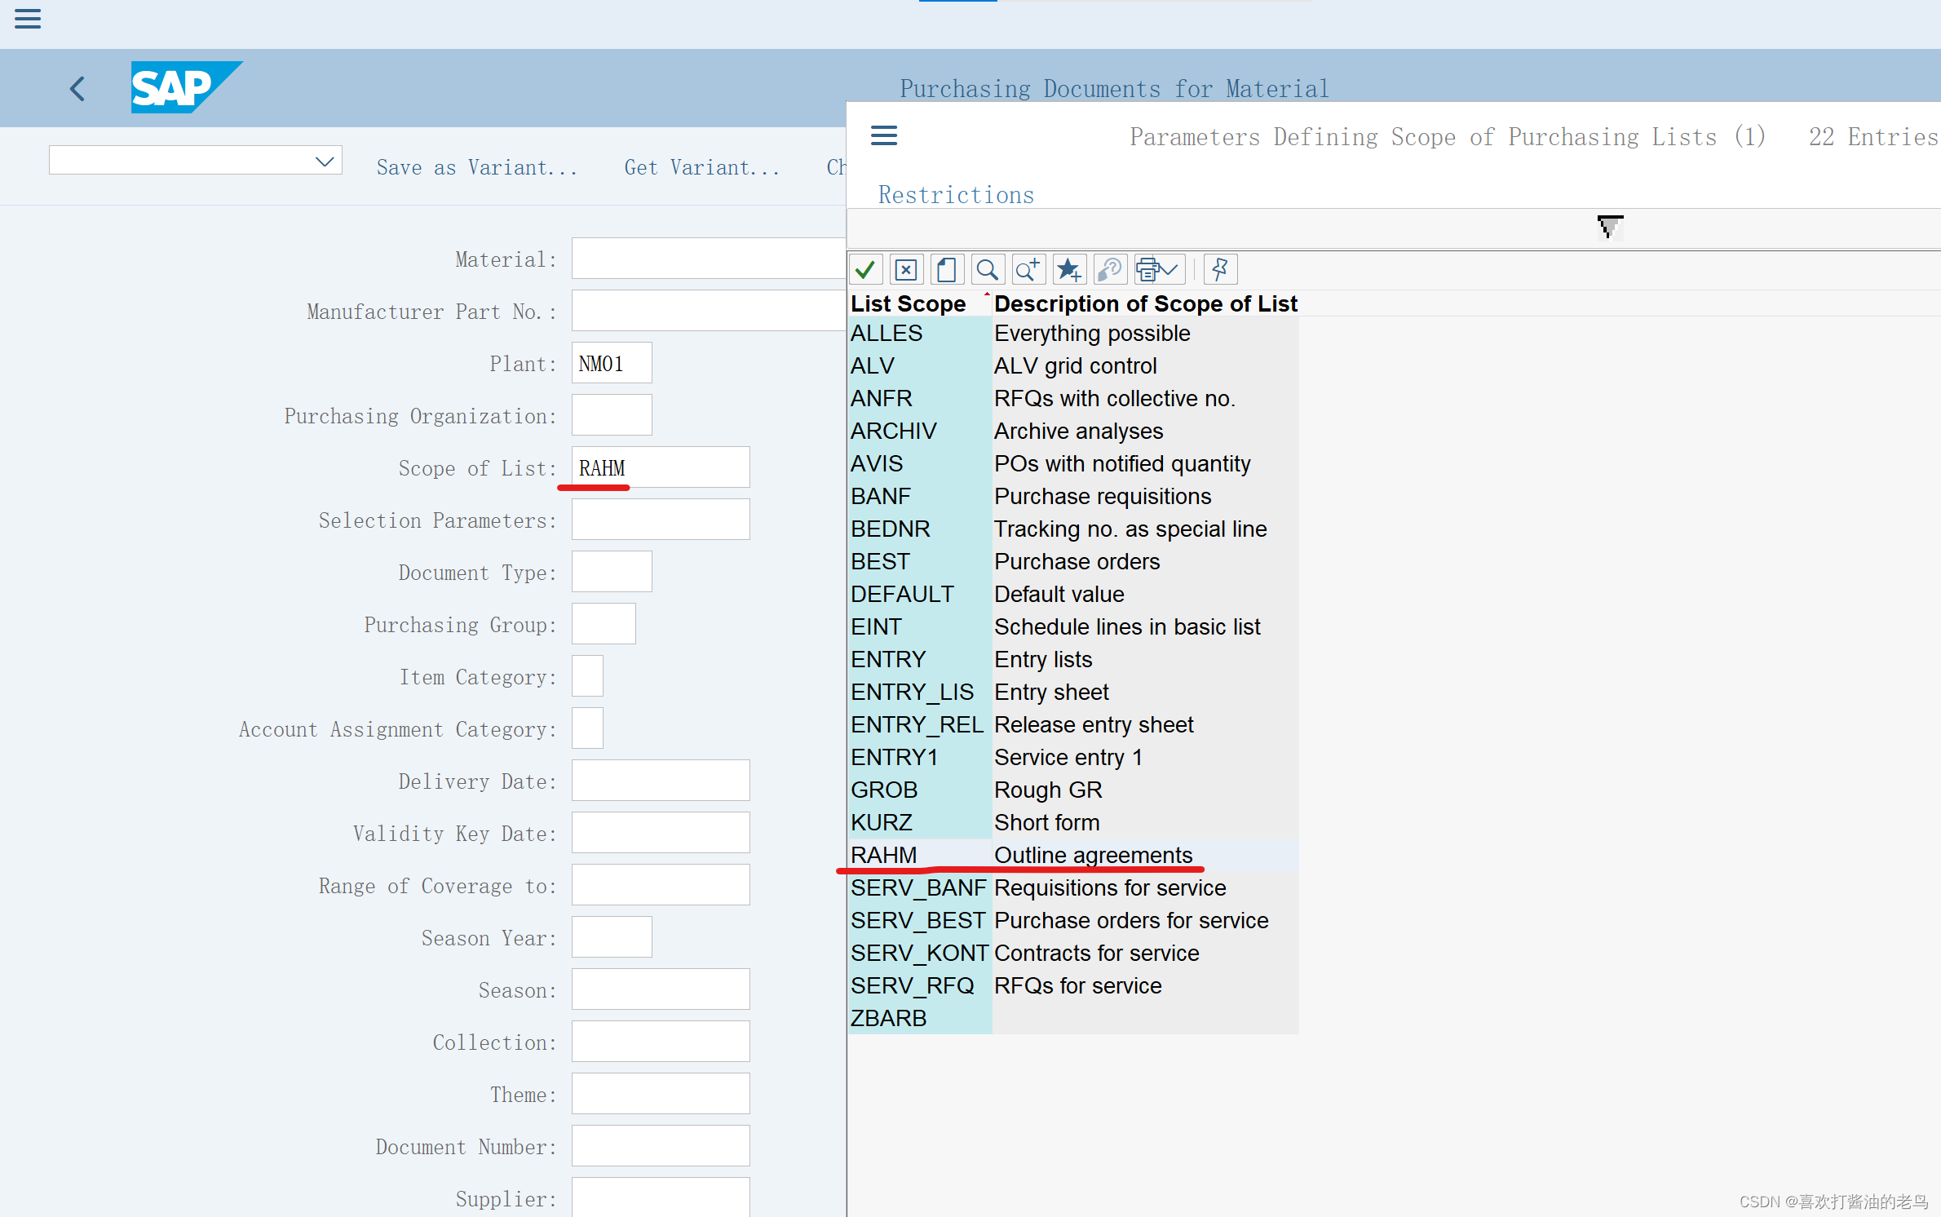Pin the dialog using the pushpin icon
The image size is (1941, 1217).
(x=1219, y=269)
